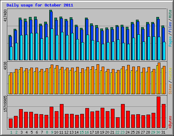Select the red KBytes bar for day 22

coord(118,123)
